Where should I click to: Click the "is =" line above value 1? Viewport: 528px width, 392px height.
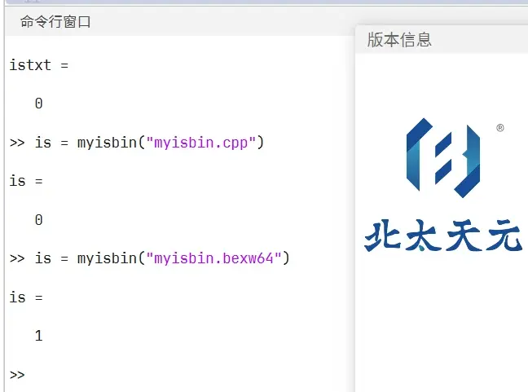coord(26,297)
